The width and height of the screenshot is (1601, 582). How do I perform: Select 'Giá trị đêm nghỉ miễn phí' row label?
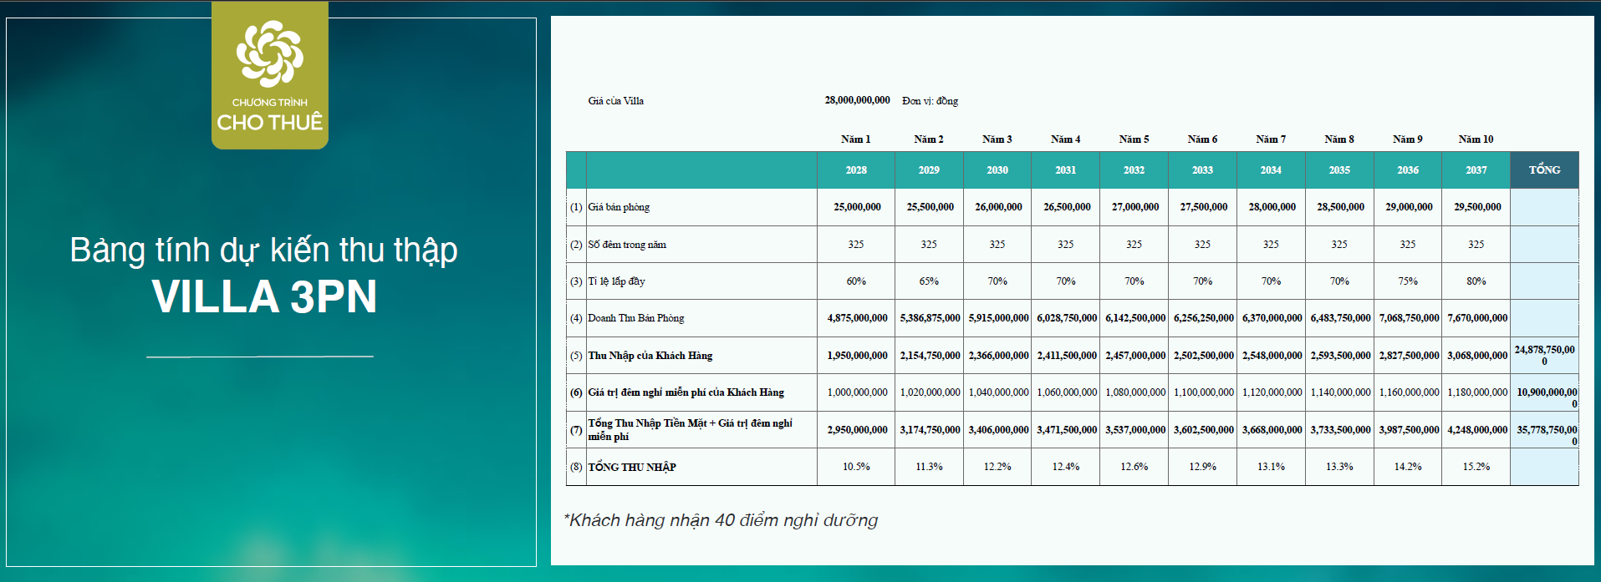686,392
